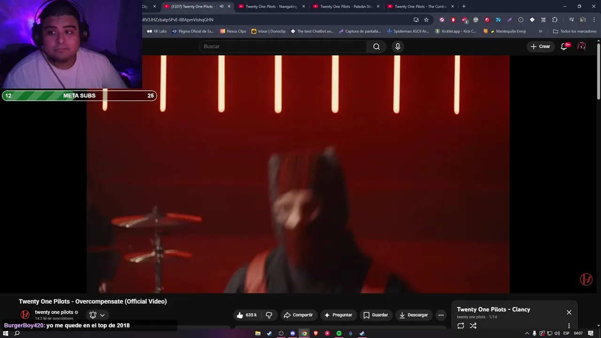Open YouTube notifications bell
The image size is (601, 338).
tap(564, 46)
